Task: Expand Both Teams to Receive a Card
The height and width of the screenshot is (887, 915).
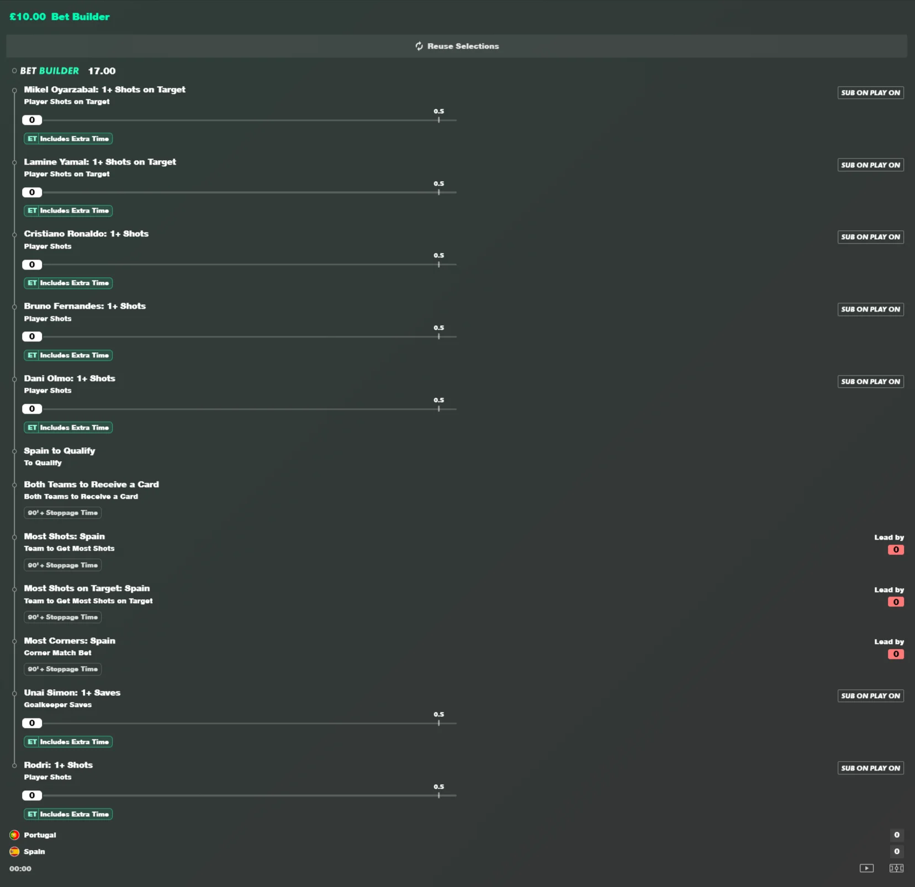Action: click(91, 484)
